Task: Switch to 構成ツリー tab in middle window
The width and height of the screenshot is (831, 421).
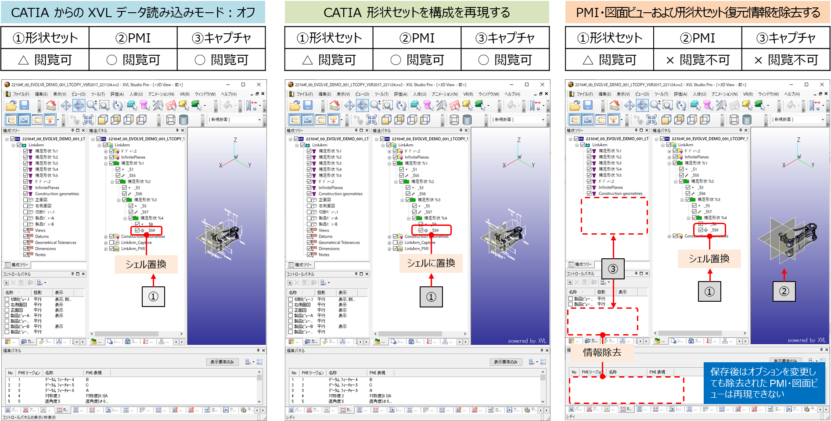Action: point(300,265)
